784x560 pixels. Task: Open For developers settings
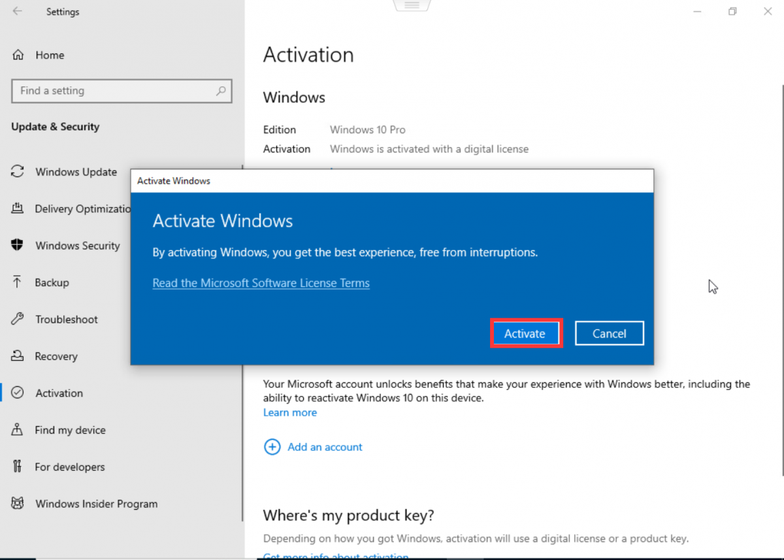[70, 467]
